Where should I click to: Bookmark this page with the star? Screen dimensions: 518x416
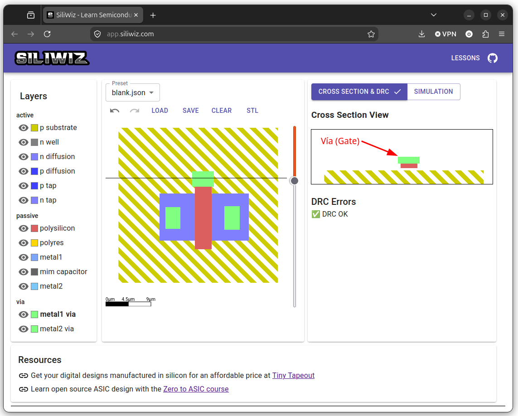point(371,34)
